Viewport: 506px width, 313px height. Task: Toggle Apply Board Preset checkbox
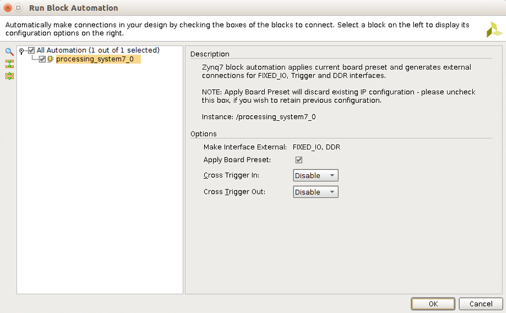tap(299, 160)
